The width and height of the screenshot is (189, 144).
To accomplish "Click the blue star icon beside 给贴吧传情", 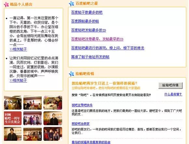I will [71, 74].
